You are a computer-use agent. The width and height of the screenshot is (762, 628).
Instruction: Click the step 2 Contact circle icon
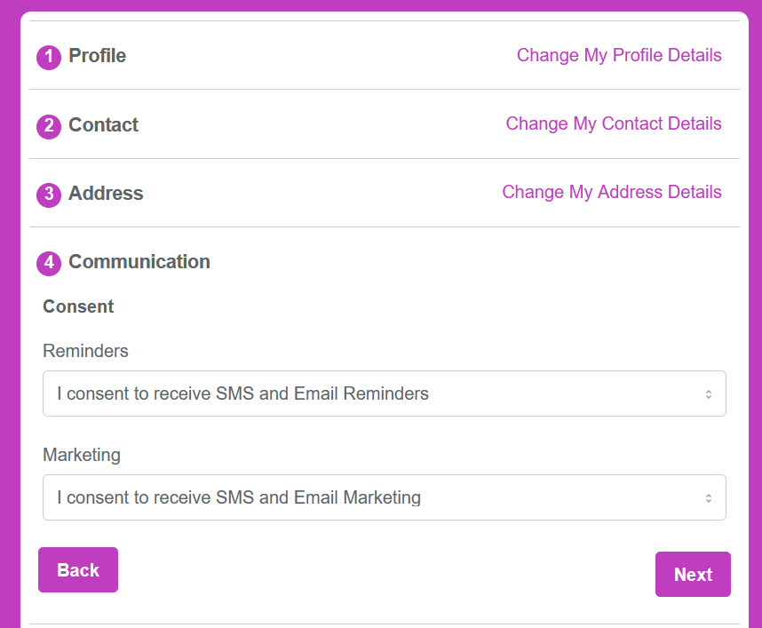[x=49, y=126]
